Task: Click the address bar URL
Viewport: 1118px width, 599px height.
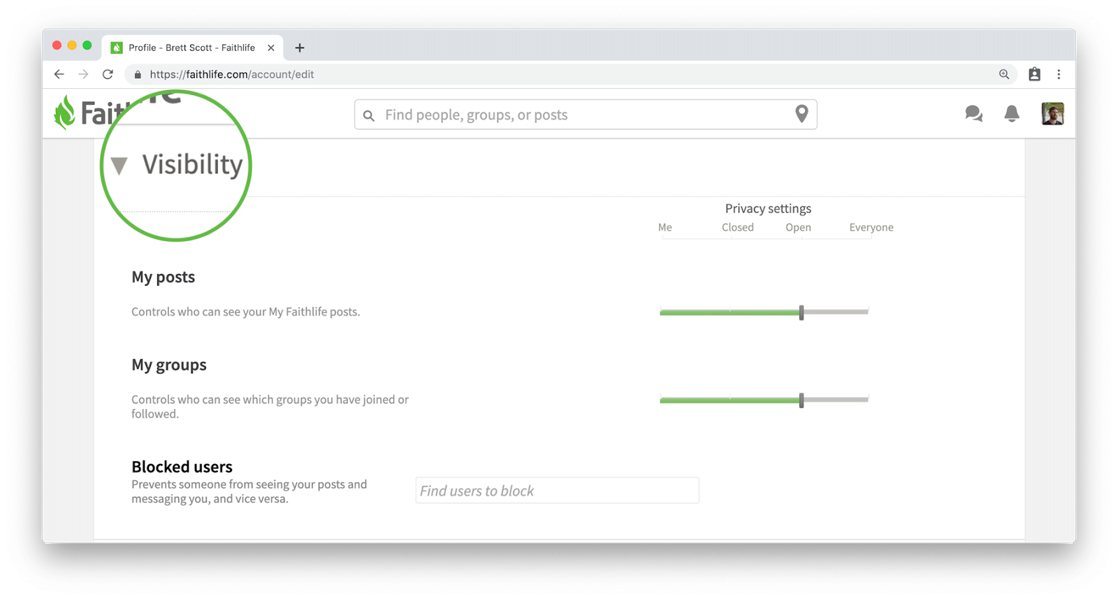Action: [232, 74]
